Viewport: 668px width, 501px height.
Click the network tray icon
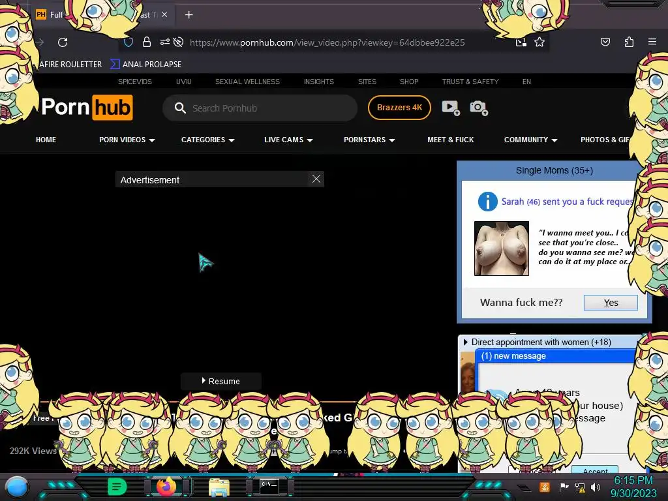click(580, 487)
